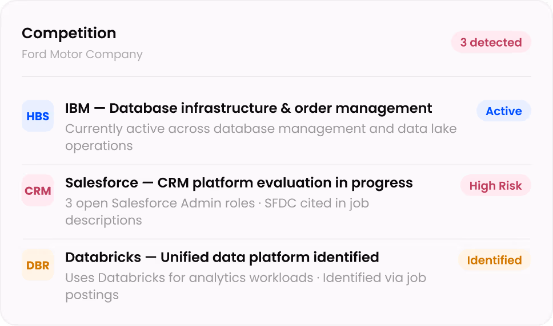The width and height of the screenshot is (553, 326).
Task: Select the High Risk status badge
Action: click(x=495, y=186)
